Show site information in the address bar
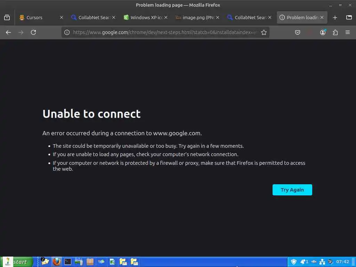356x267 pixels. point(67,32)
